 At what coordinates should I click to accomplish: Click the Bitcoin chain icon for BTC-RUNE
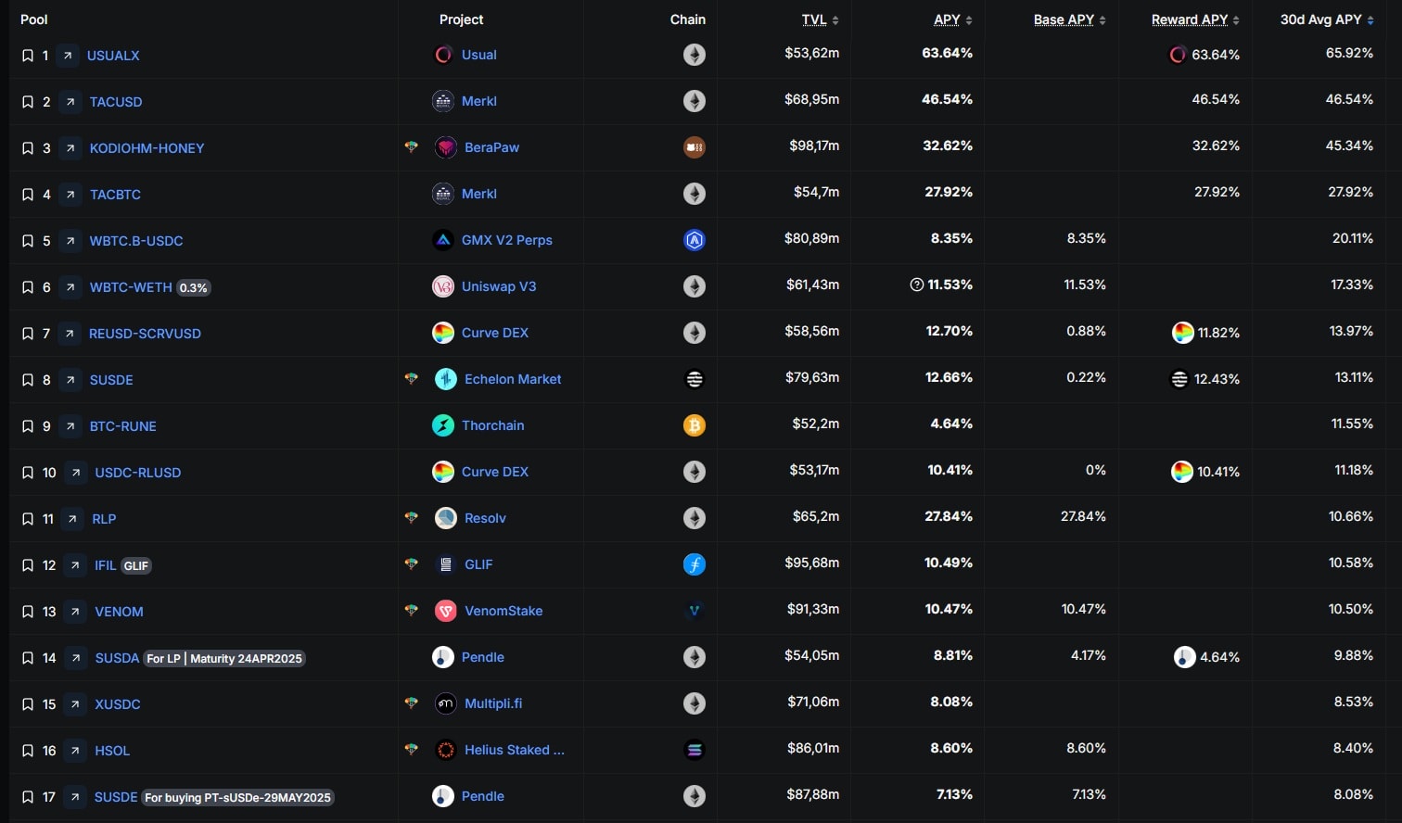[695, 425]
